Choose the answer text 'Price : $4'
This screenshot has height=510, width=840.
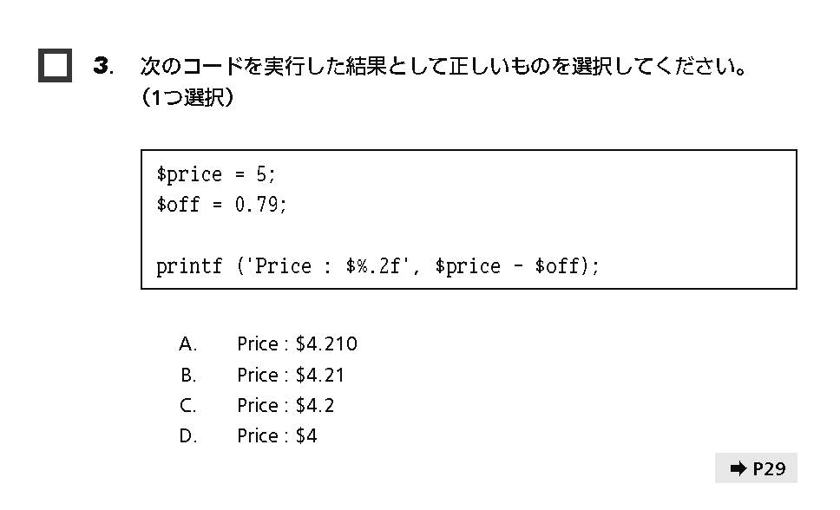tap(277, 436)
